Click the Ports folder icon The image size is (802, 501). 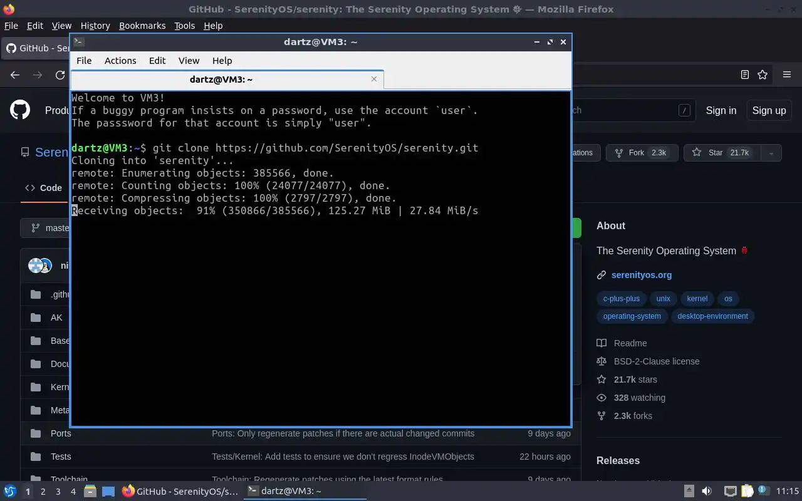coord(36,433)
